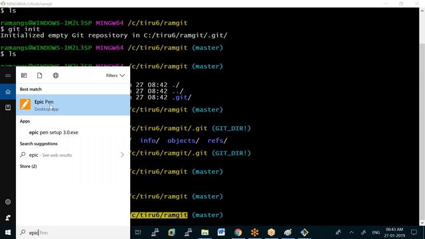
Task: Open the network status tray icon
Action: tap(363, 232)
